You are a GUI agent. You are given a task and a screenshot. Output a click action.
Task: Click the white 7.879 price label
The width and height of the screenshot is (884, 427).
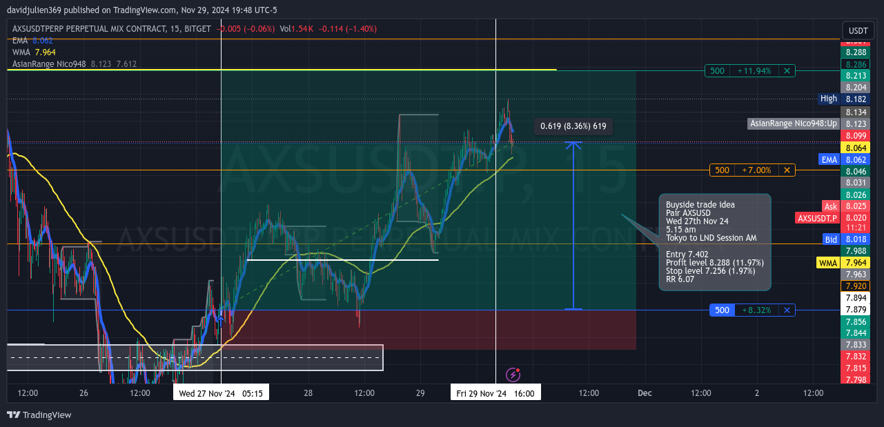pos(856,310)
